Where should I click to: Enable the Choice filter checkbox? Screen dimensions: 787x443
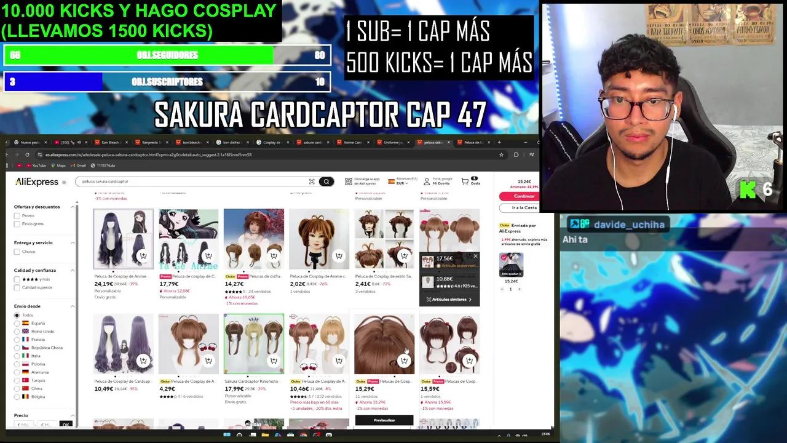(17, 252)
